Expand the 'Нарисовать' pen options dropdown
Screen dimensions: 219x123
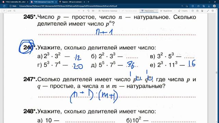point(157,11)
